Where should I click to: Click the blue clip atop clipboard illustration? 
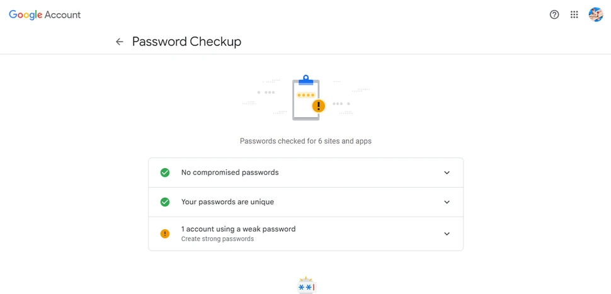(x=306, y=80)
